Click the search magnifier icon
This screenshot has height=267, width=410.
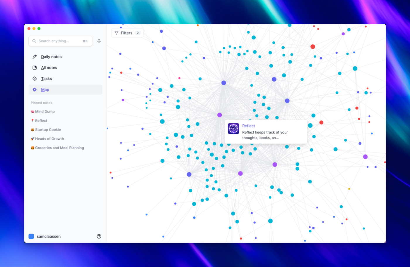(34, 41)
